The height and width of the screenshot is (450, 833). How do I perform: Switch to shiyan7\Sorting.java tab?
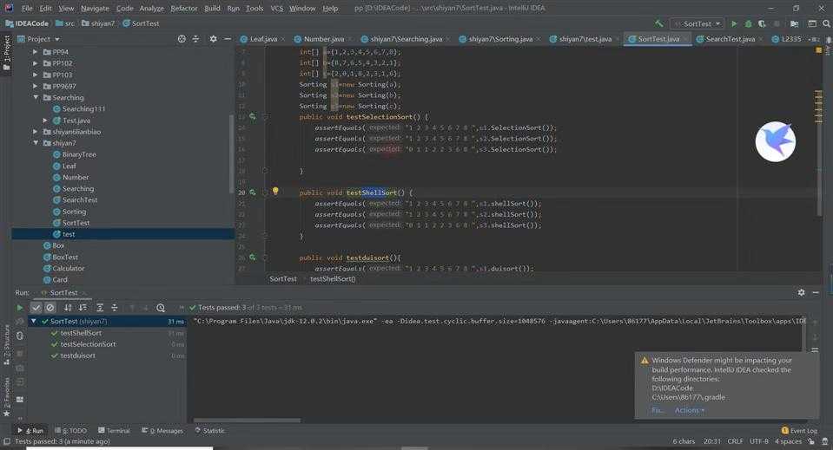tap(500, 39)
